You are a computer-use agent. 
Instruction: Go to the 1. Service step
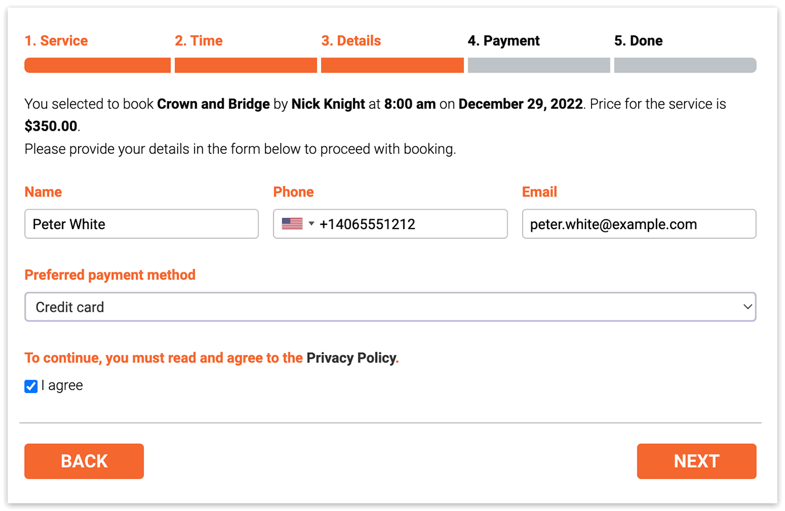pyautogui.click(x=56, y=41)
